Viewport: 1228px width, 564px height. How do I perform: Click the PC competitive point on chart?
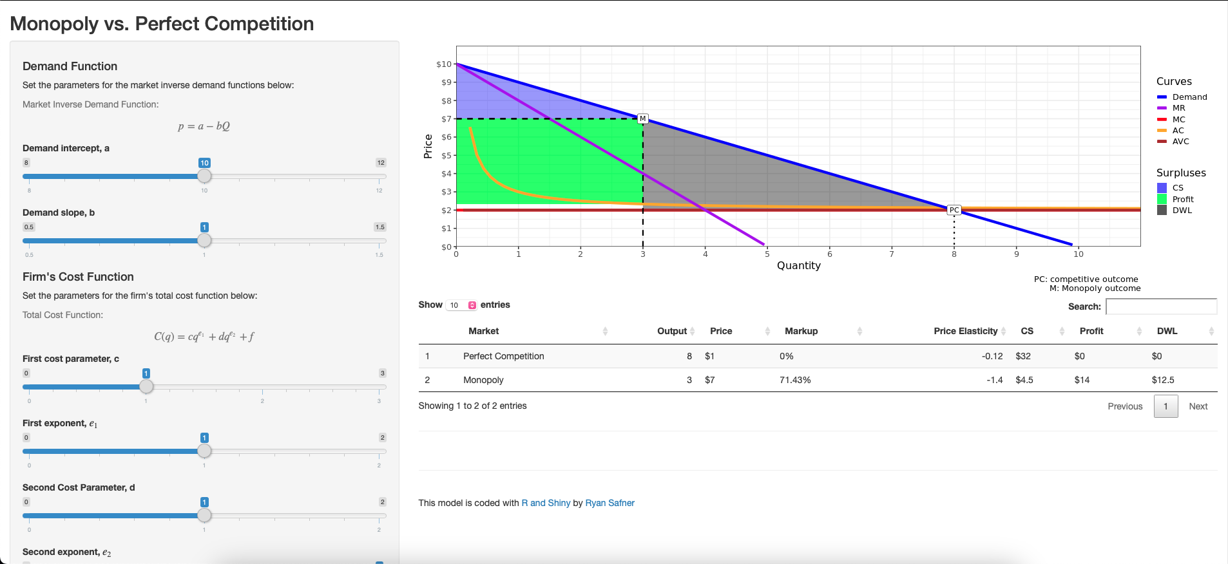tap(954, 210)
